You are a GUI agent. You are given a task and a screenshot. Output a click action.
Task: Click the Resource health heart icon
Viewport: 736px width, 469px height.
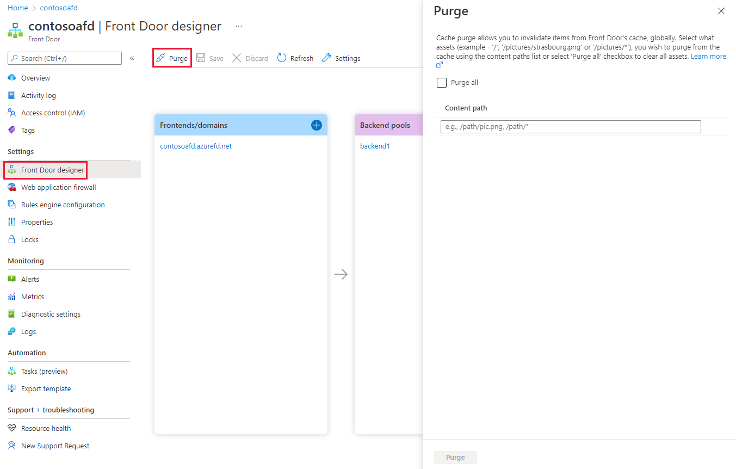tap(12, 428)
